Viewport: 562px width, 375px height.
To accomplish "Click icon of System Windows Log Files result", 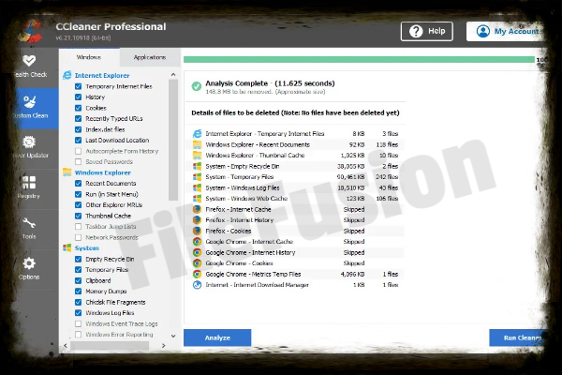I will (x=197, y=187).
